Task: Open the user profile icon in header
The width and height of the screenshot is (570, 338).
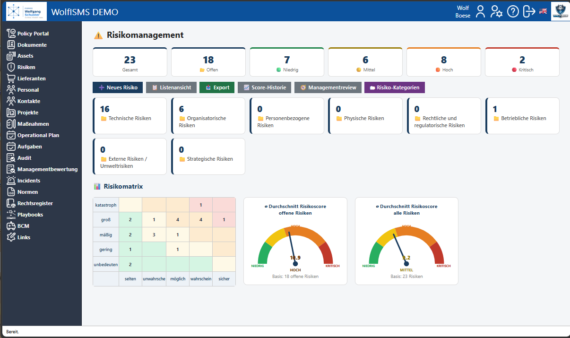Action: tap(480, 11)
